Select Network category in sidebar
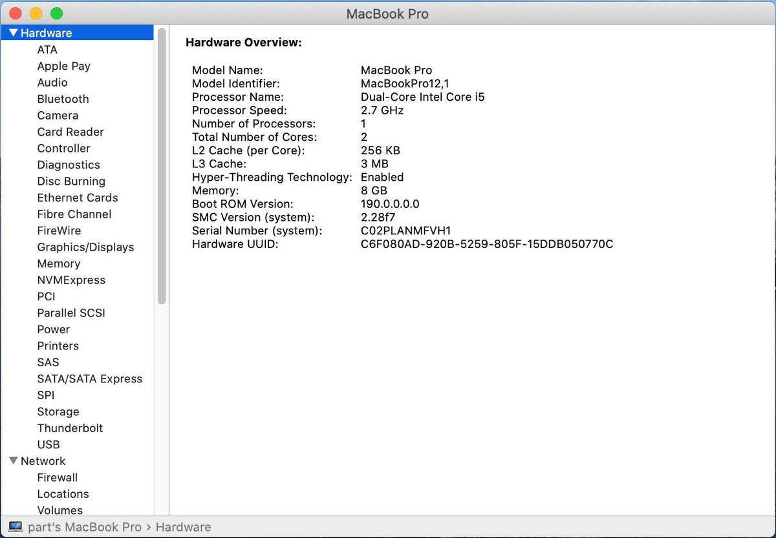 43,461
